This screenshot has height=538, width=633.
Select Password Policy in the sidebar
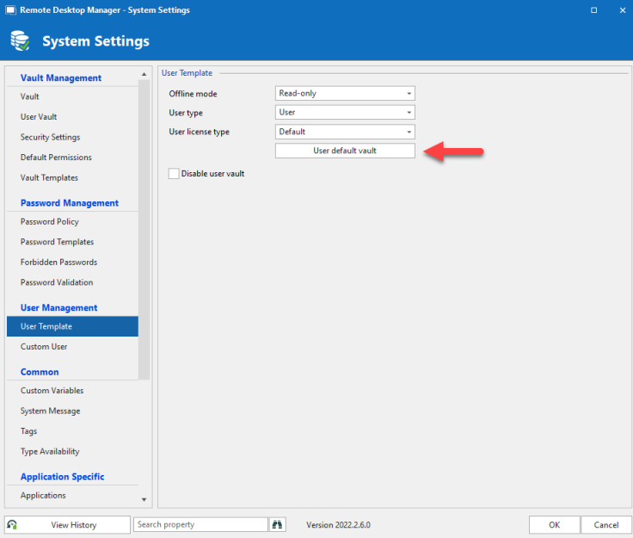tap(50, 222)
